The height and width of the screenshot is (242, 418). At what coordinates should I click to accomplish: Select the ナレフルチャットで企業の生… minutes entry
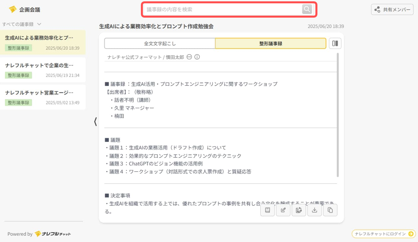pos(43,70)
